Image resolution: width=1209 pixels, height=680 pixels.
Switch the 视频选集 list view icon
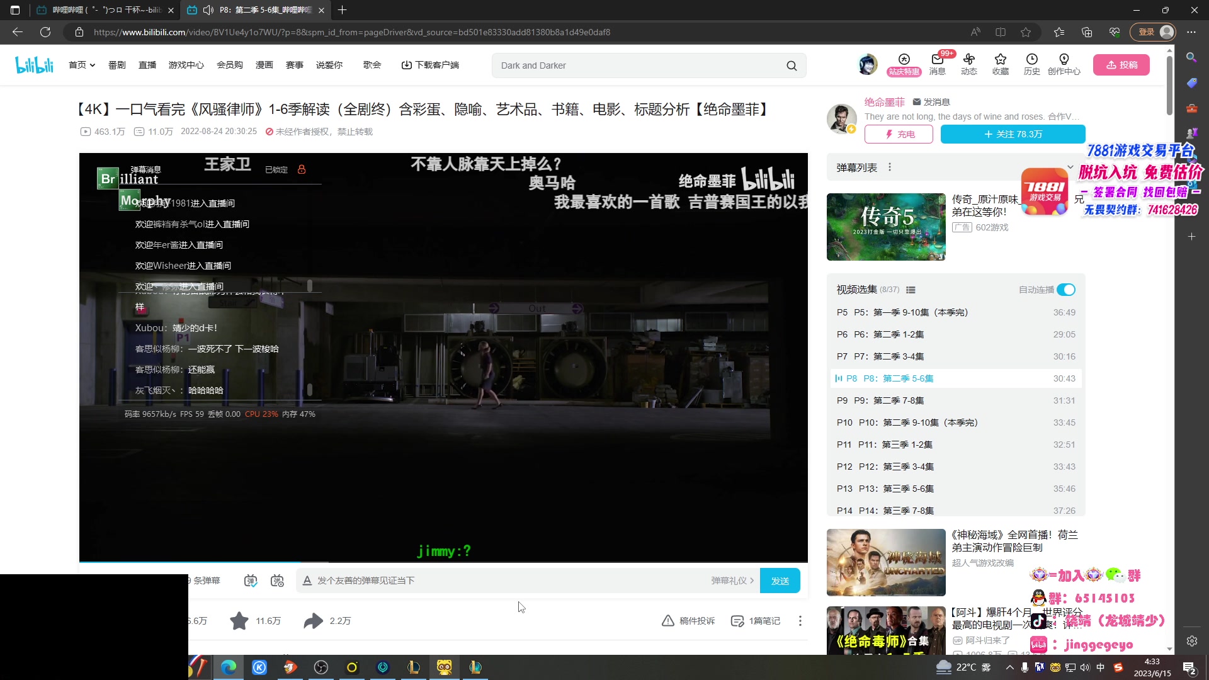(x=911, y=290)
